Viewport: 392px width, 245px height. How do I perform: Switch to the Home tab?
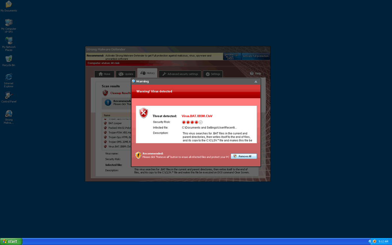(104, 74)
